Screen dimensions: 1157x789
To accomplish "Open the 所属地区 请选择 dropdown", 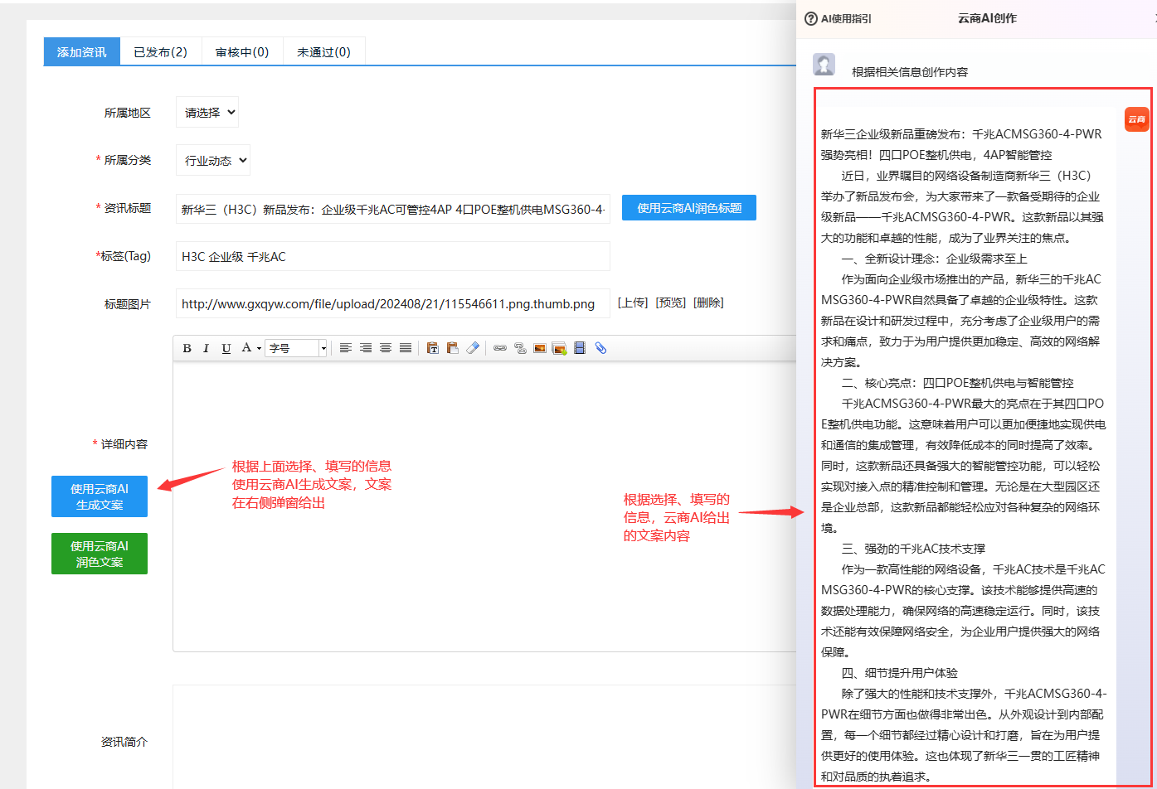I will (207, 113).
